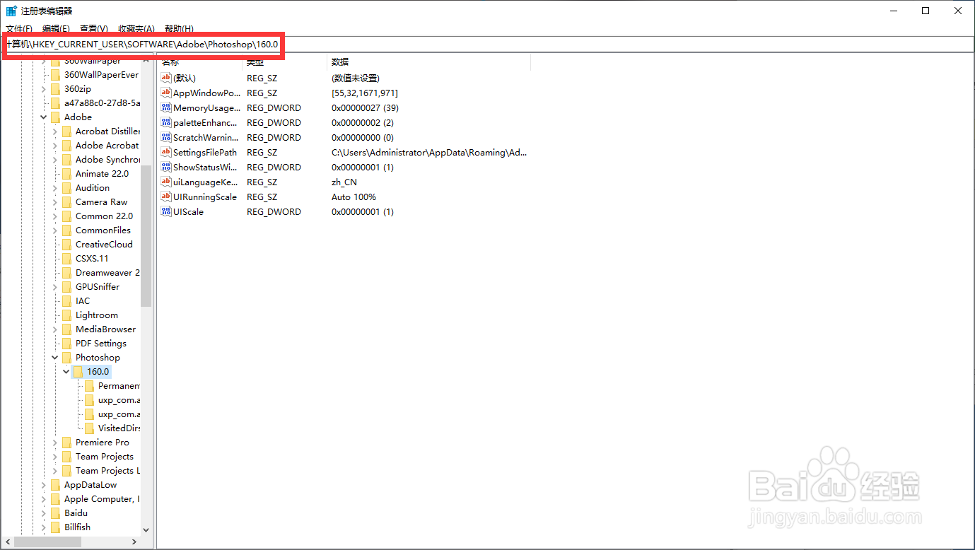Select the Animate 22.0 tree item
The image size is (975, 550).
pos(103,174)
